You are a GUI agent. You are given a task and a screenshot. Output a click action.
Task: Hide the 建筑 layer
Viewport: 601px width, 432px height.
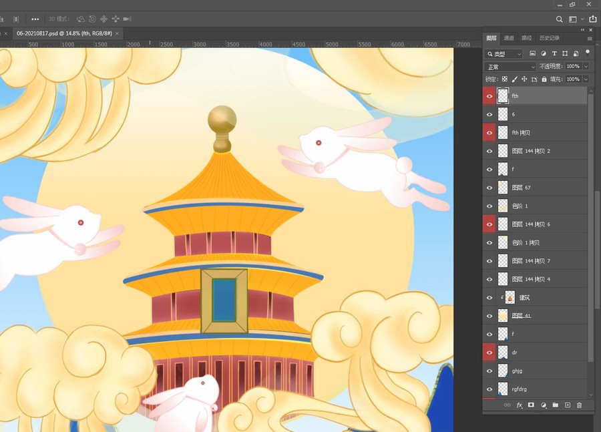(489, 297)
